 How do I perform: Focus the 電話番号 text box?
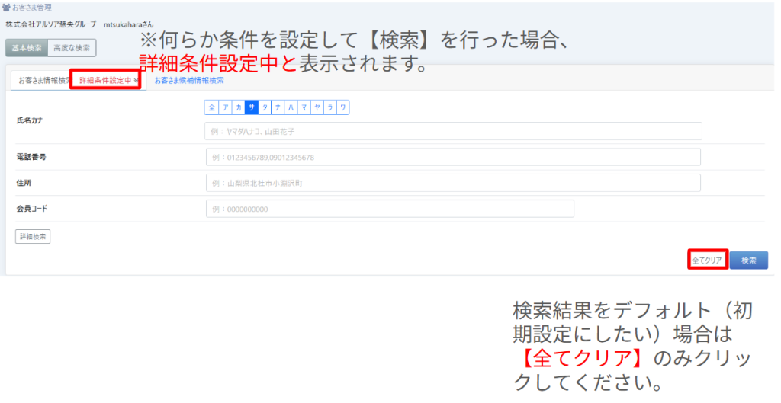tap(453, 158)
